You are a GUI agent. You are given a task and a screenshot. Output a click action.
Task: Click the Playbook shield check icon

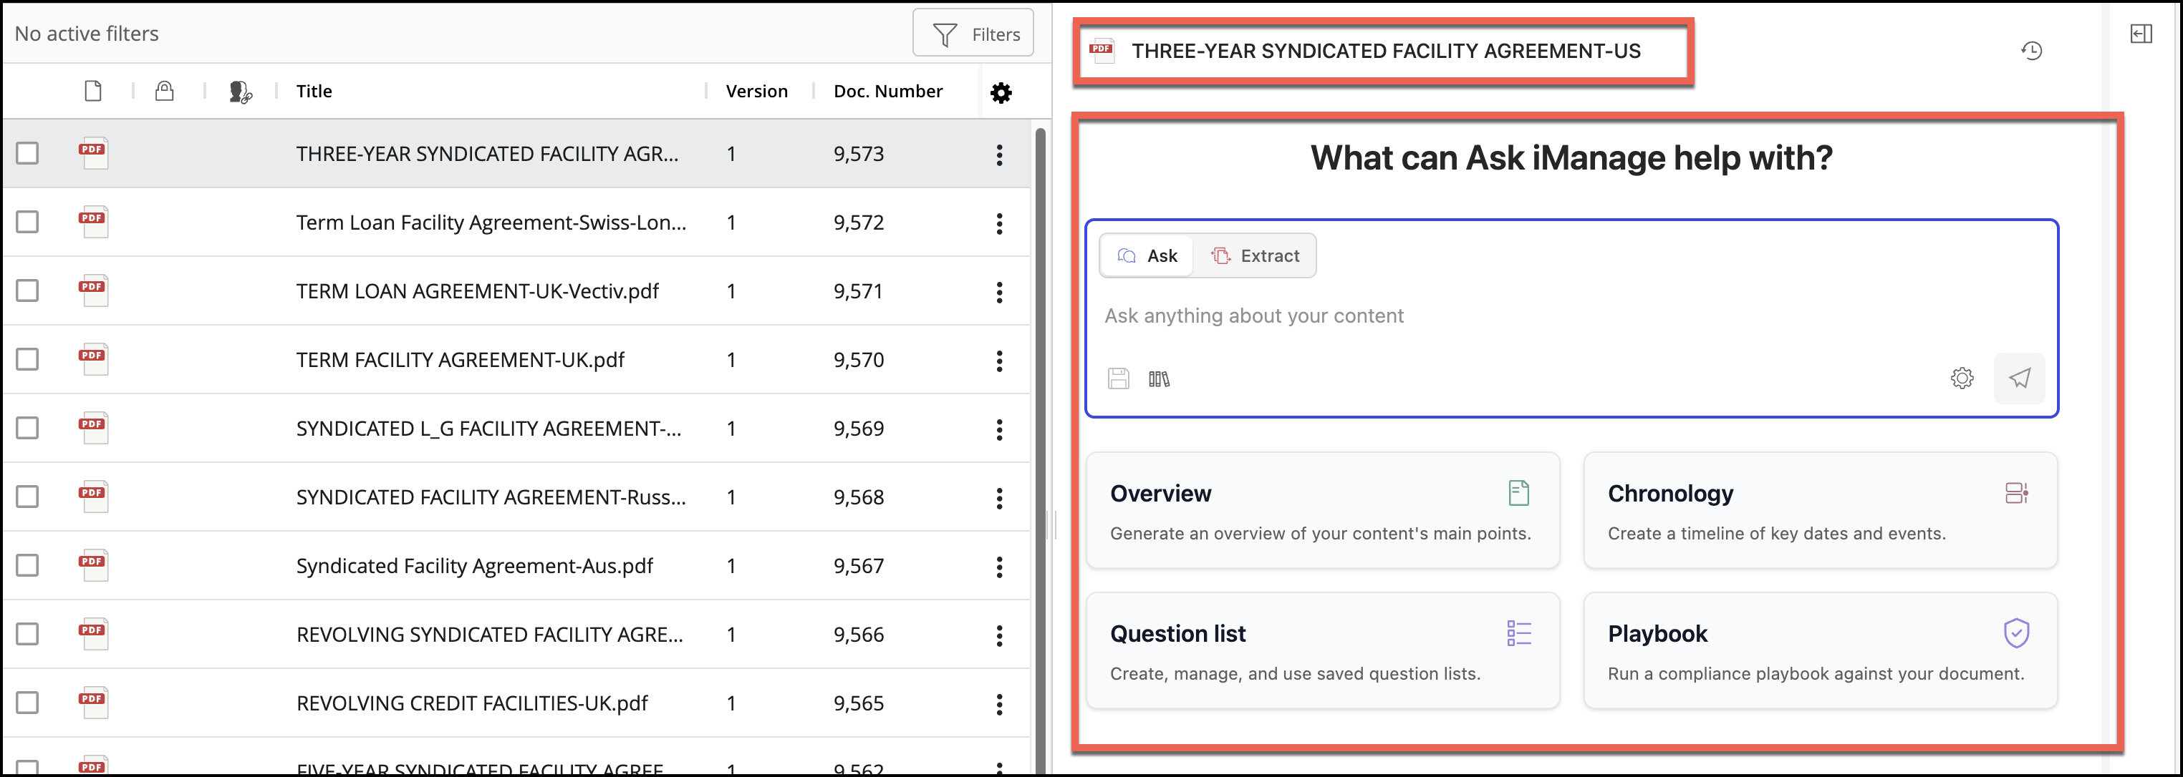click(2016, 633)
